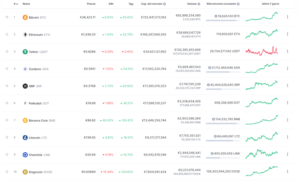The image size is (299, 183).
Task: Toggle the Ethereum watchlist star
Action: (x=7, y=34)
